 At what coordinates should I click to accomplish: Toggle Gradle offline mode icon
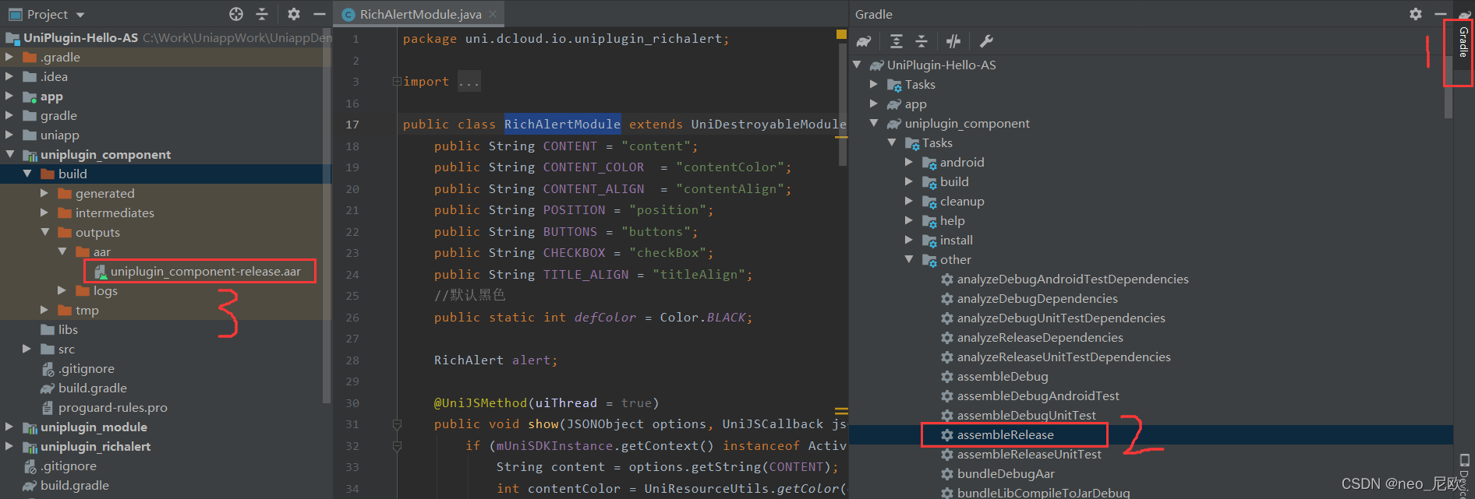(953, 41)
